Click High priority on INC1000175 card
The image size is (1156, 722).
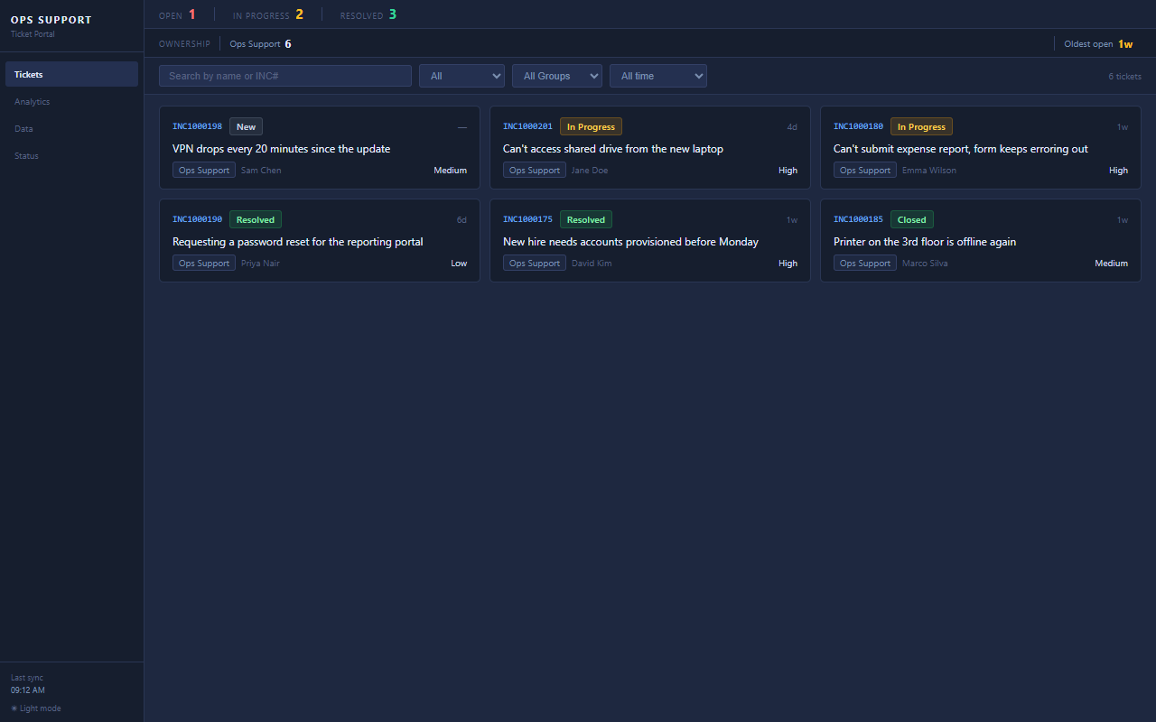pyautogui.click(x=788, y=264)
